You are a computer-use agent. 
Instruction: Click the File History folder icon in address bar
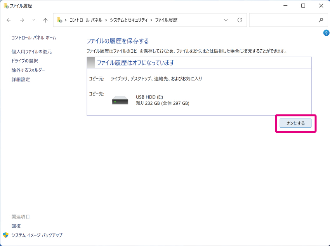click(60, 20)
